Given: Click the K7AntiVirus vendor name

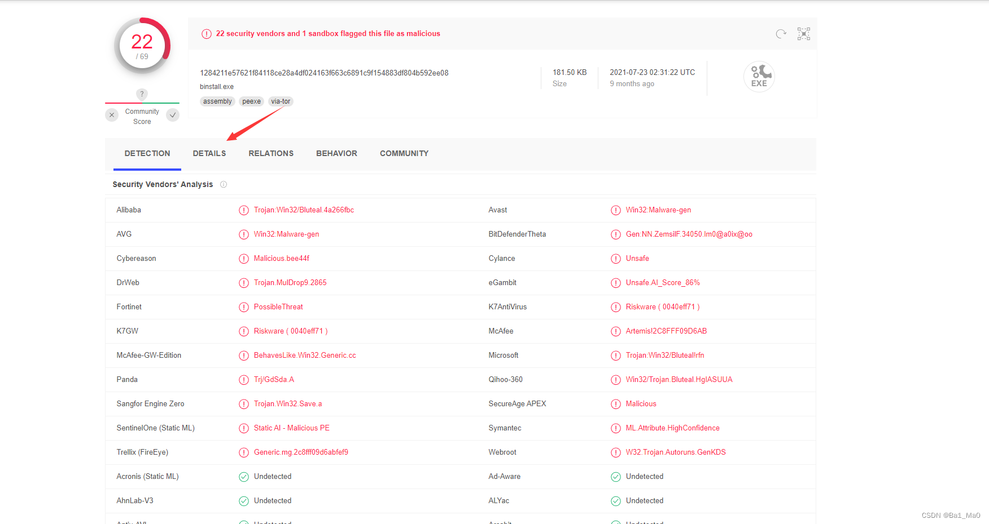Looking at the screenshot, I should click(507, 307).
